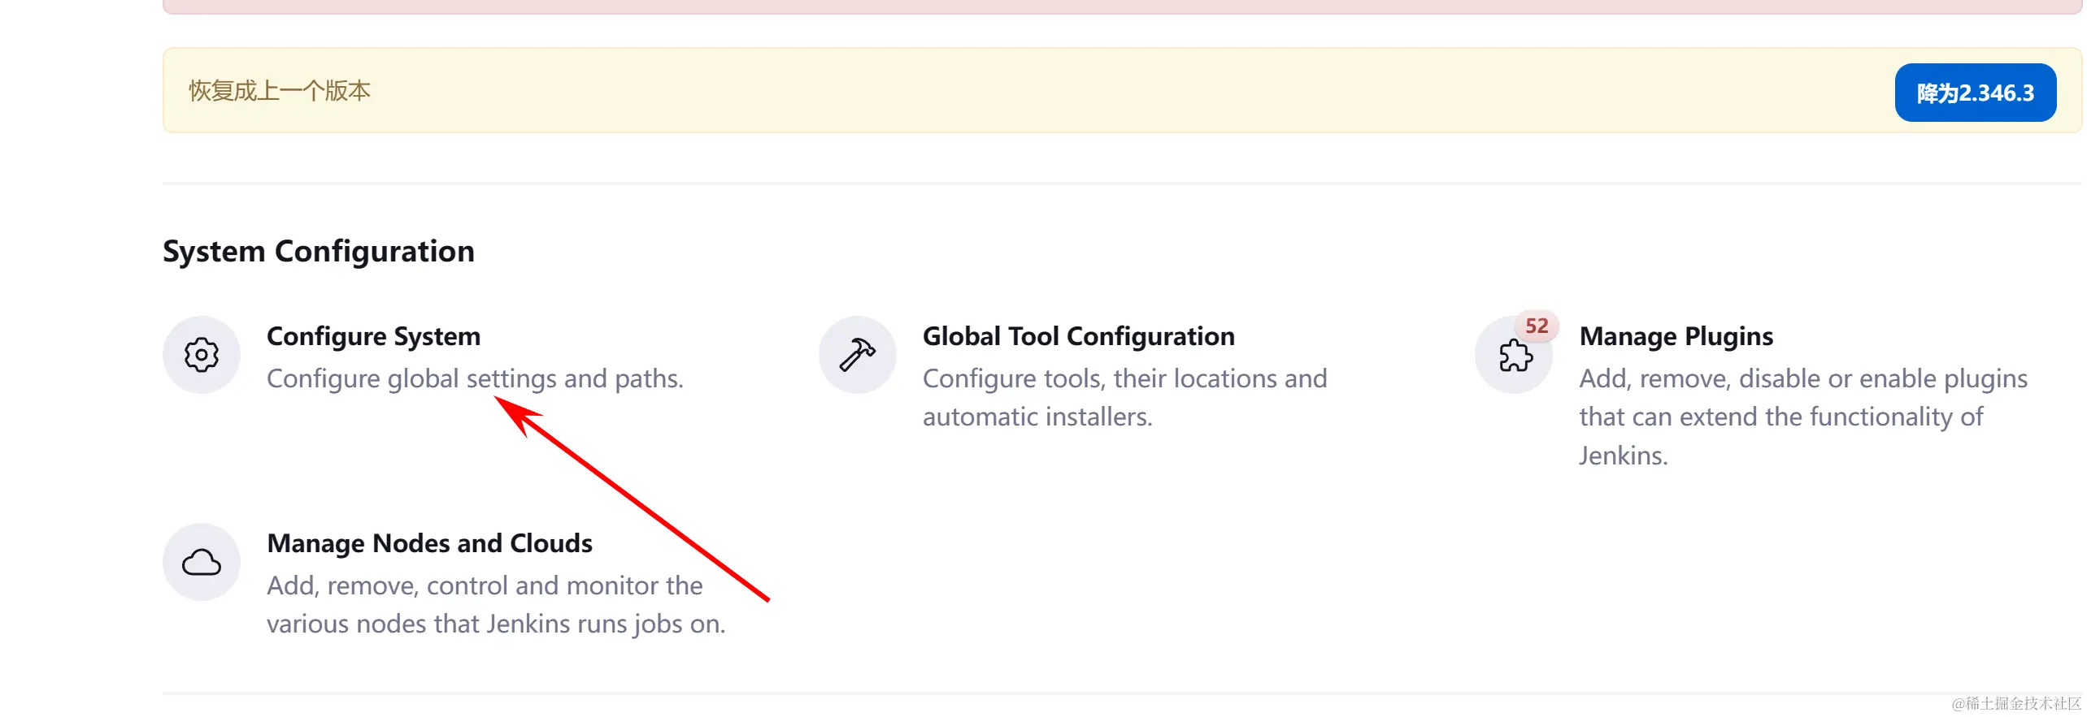Click the 降为2.346.3 downgrade button
Image resolution: width=2087 pixels, height=717 pixels.
1976,93
